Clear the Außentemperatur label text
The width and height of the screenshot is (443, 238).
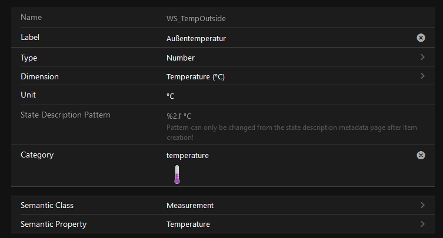click(421, 38)
